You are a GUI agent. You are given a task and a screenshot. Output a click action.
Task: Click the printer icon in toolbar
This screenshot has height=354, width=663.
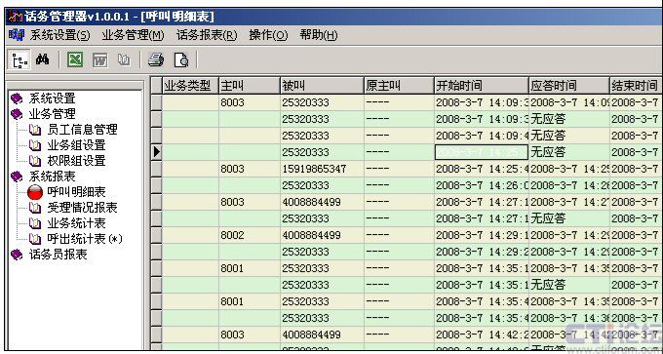pos(156,60)
